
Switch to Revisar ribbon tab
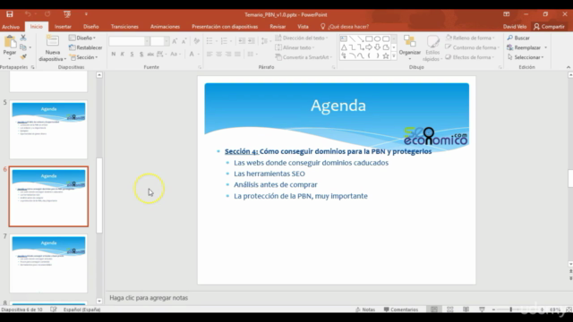tap(278, 27)
